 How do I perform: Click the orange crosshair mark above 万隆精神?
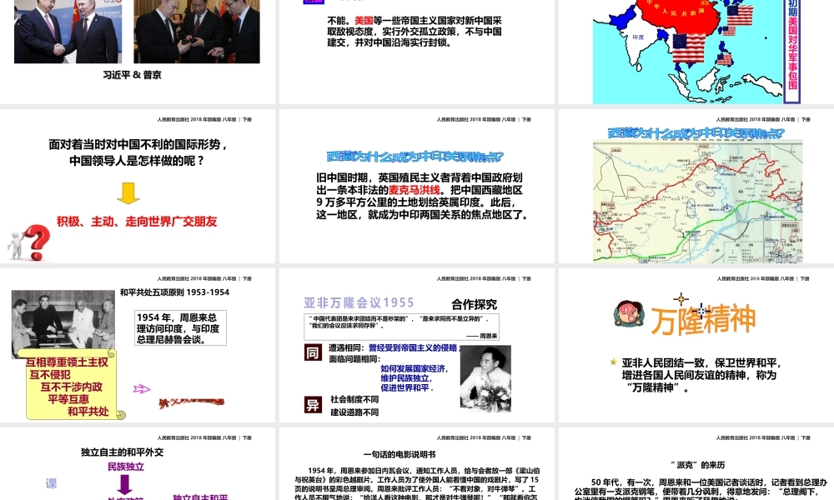[x=681, y=298]
